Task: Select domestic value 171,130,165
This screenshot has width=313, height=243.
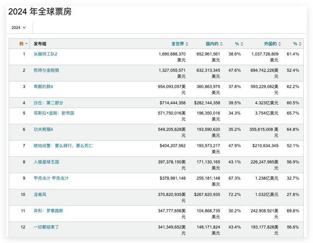Action: coord(208,162)
